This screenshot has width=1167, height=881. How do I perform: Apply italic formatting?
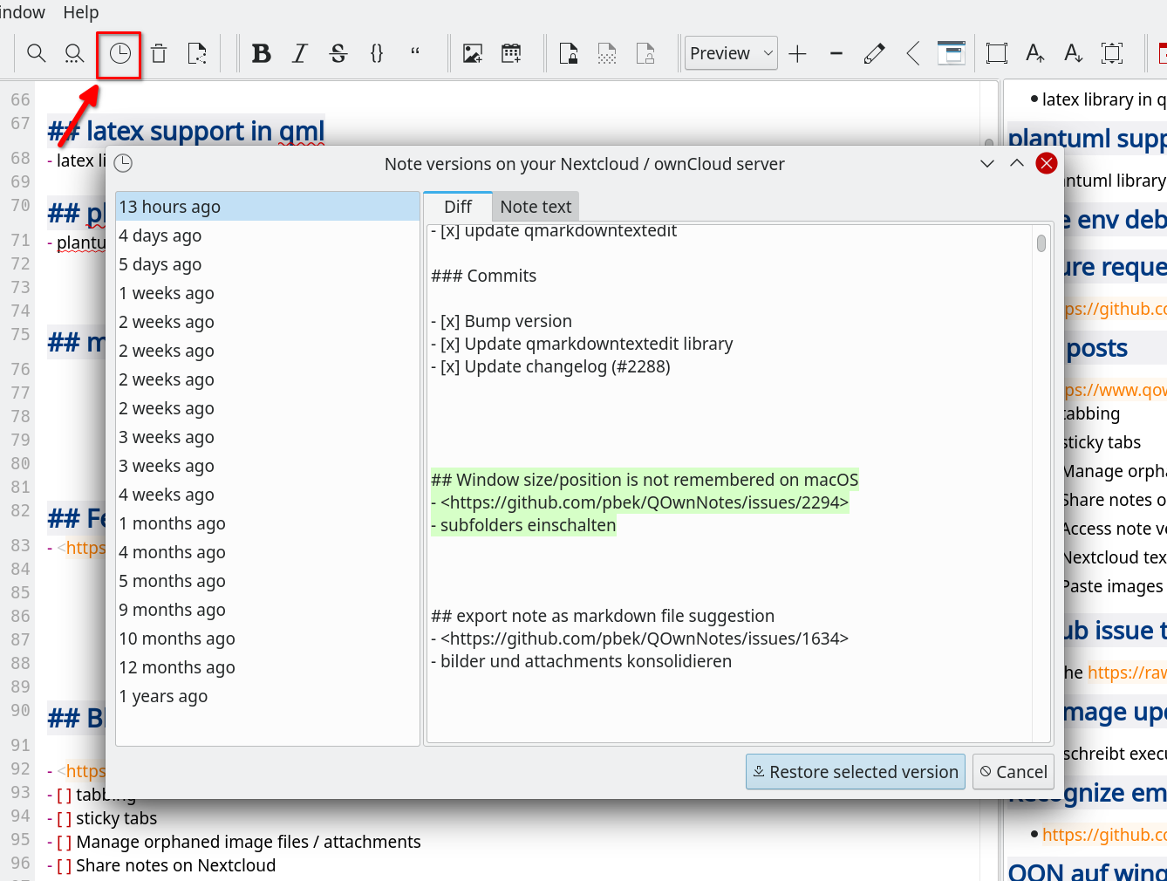300,54
